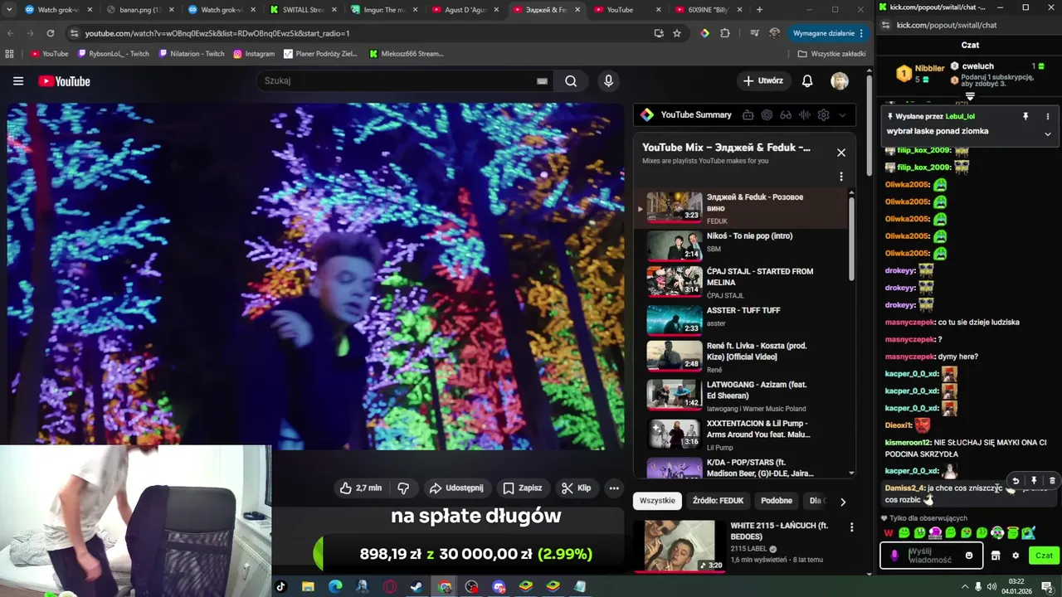Open TikTok from the taskbar
This screenshot has height=597, width=1062.
coord(280,586)
